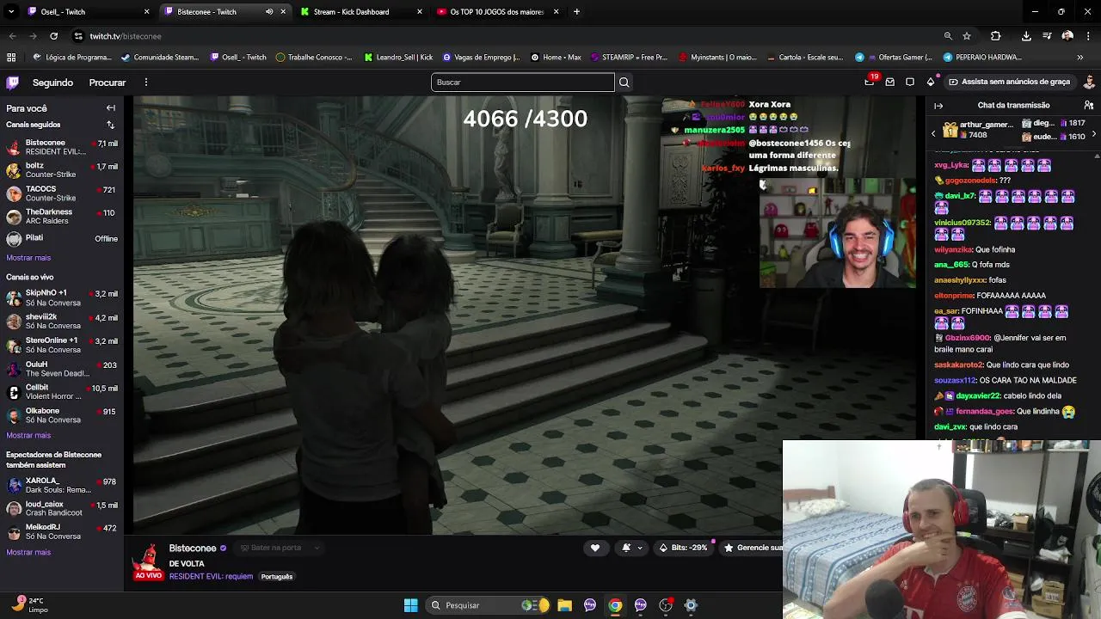Screen dimensions: 1101x619
Task: Open the three-dot more menu beside Procurar
Action: (x=146, y=83)
